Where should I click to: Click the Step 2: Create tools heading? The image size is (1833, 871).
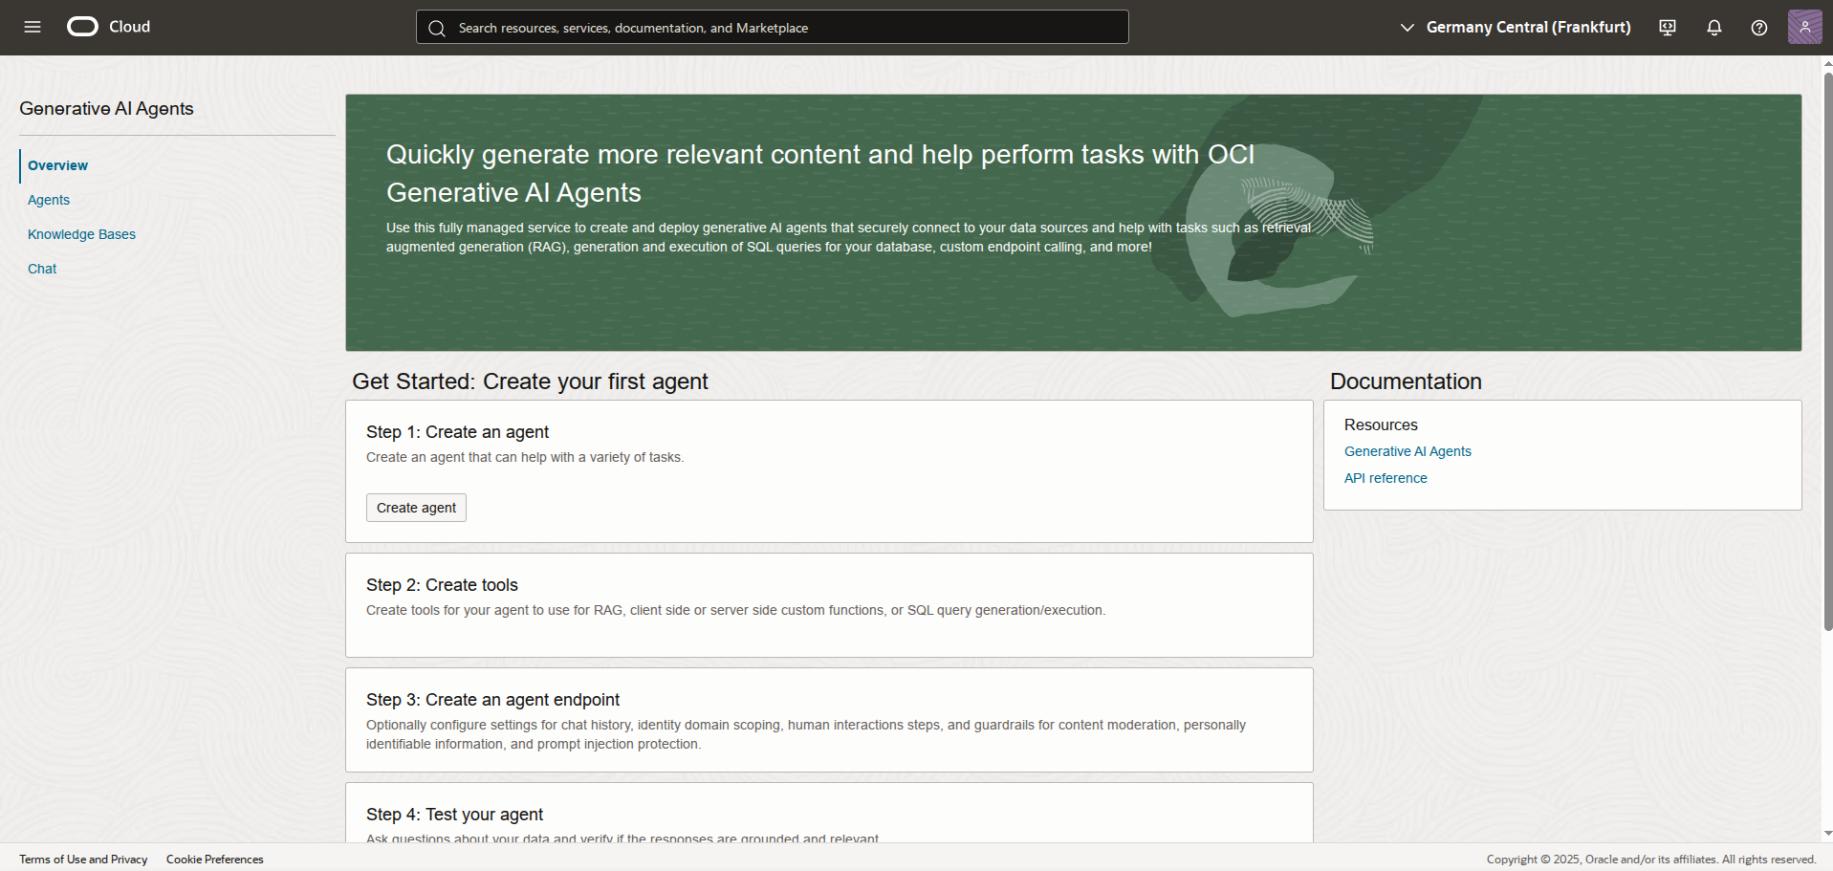click(442, 585)
